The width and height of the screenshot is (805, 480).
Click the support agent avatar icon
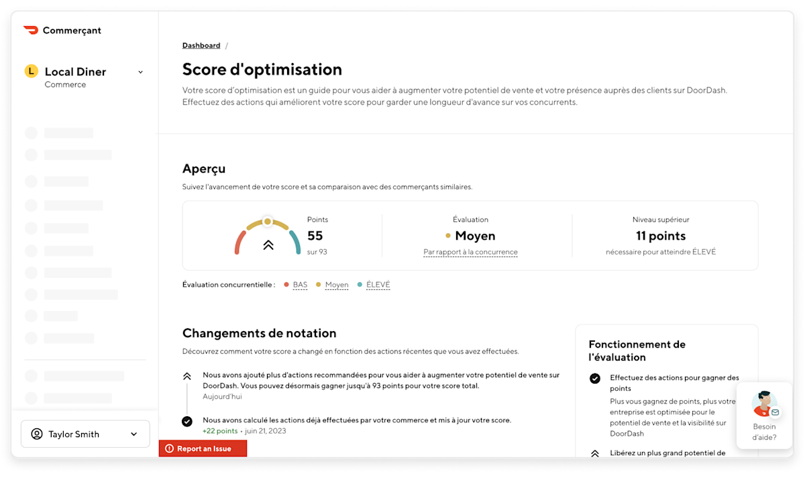point(764,403)
